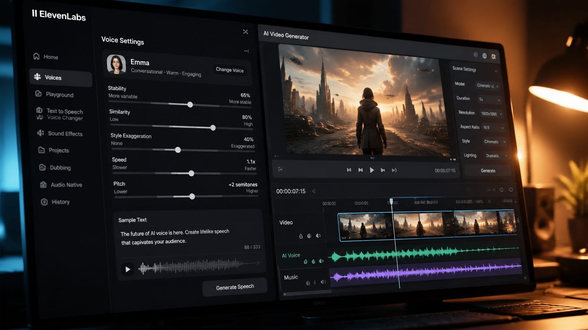Image resolution: width=588 pixels, height=330 pixels.
Task: Mute the Music track
Action: pos(323,282)
